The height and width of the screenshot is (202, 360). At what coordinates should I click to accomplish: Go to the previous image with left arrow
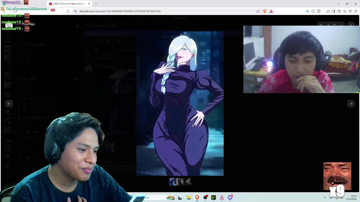tap(9, 104)
